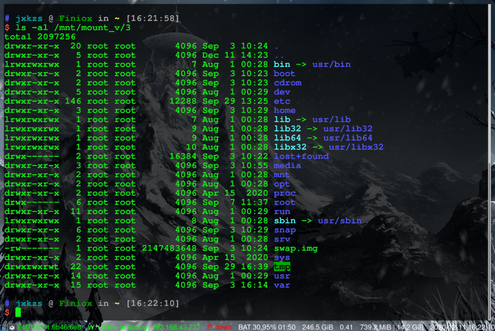
Task: Click the 'usr/sbin' link target
Action: click(x=340, y=221)
